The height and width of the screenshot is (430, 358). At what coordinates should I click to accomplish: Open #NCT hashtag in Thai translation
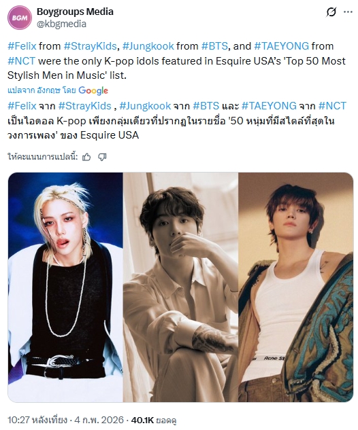click(x=332, y=106)
